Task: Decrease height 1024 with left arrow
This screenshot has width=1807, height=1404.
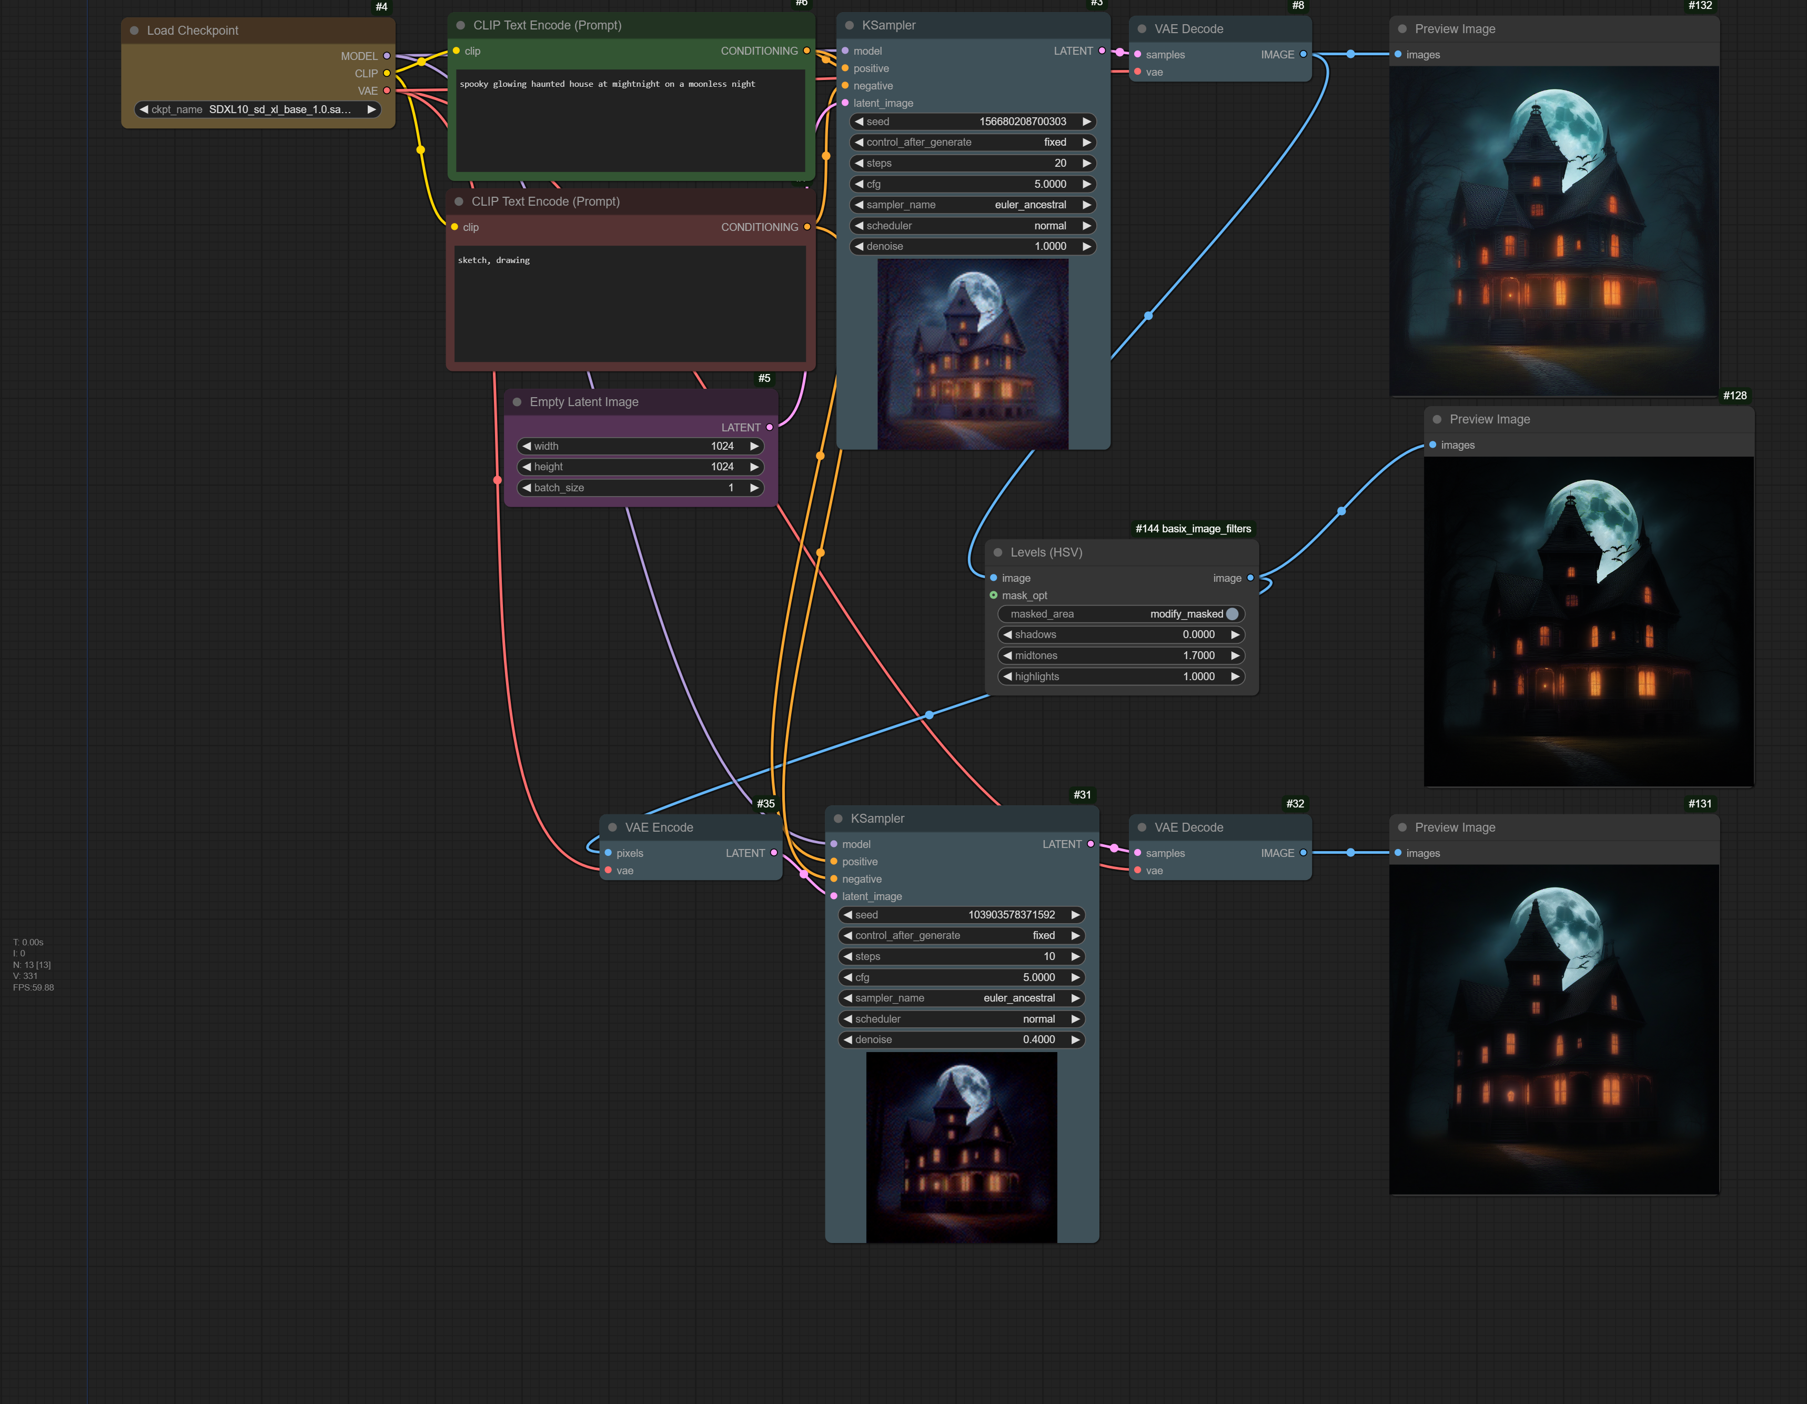Action: click(x=526, y=467)
